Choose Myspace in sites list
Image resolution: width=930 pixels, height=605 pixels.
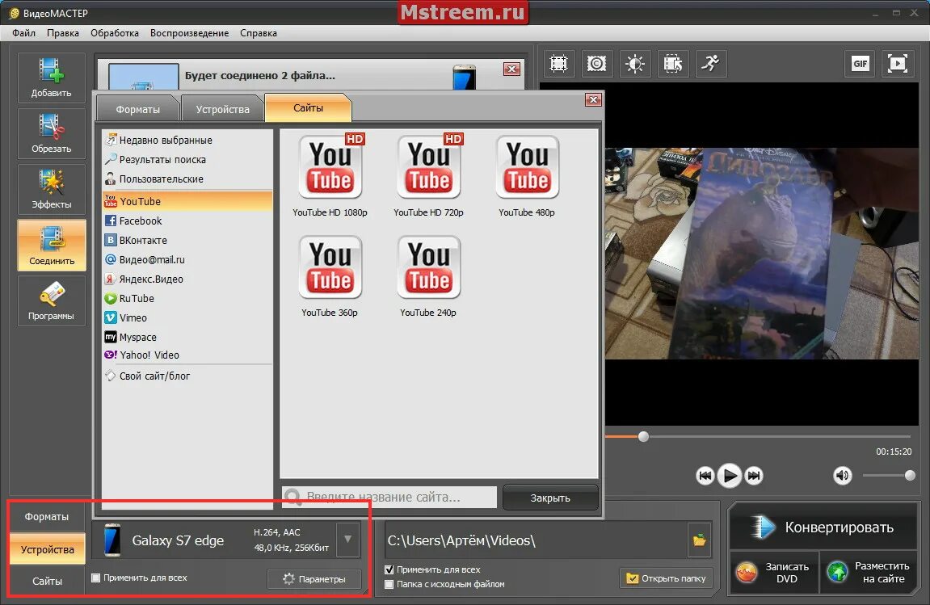click(x=187, y=337)
